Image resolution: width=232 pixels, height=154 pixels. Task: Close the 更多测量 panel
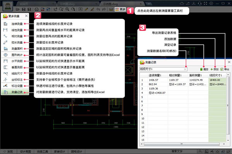point(26,16)
